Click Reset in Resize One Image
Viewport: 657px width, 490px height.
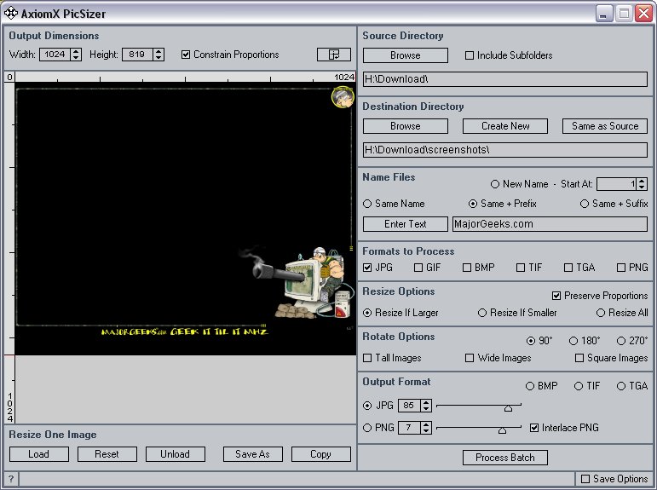tap(107, 454)
